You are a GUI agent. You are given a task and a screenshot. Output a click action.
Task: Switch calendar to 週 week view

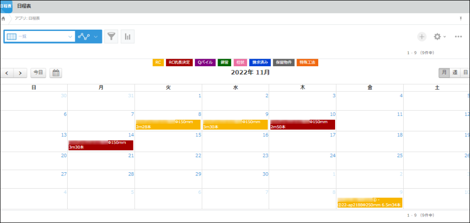[x=454, y=73]
